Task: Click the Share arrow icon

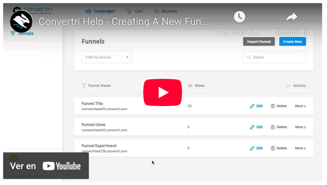Action: coord(291,17)
